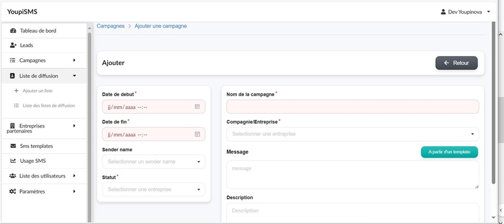Click the scroll-down arrow at bottom right
Image resolution: width=504 pixels, height=224 pixels.
[493, 218]
